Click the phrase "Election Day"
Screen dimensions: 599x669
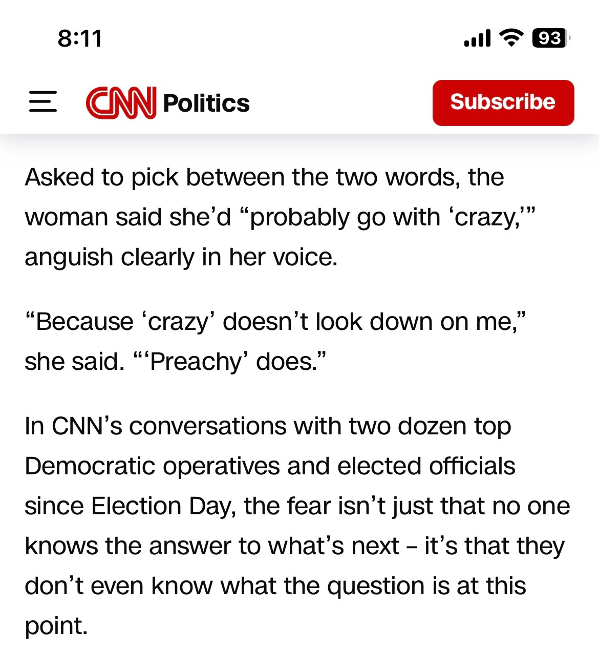tap(162, 506)
